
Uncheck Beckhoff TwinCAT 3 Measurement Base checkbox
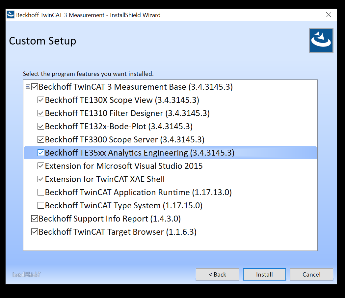[35, 87]
